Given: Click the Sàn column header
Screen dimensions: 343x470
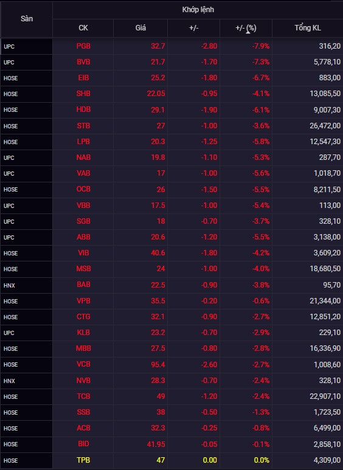Looking at the screenshot, I should pyautogui.click(x=26, y=19).
